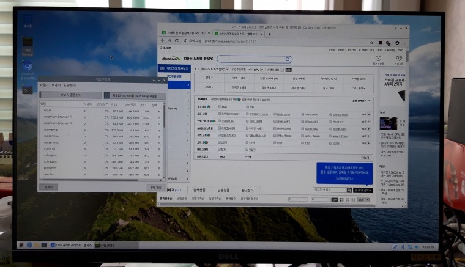Open the network tray icon

pyautogui.click(x=410, y=247)
